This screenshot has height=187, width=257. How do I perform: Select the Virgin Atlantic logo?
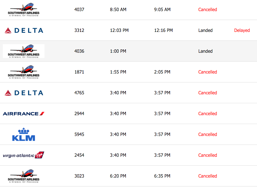tap(24, 155)
